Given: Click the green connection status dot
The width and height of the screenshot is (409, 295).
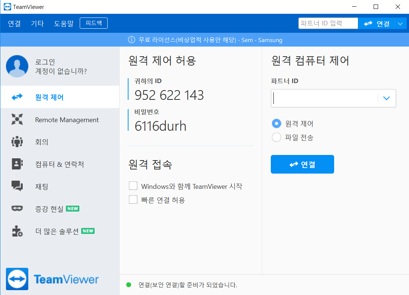Looking at the screenshot, I should click(x=129, y=285).
